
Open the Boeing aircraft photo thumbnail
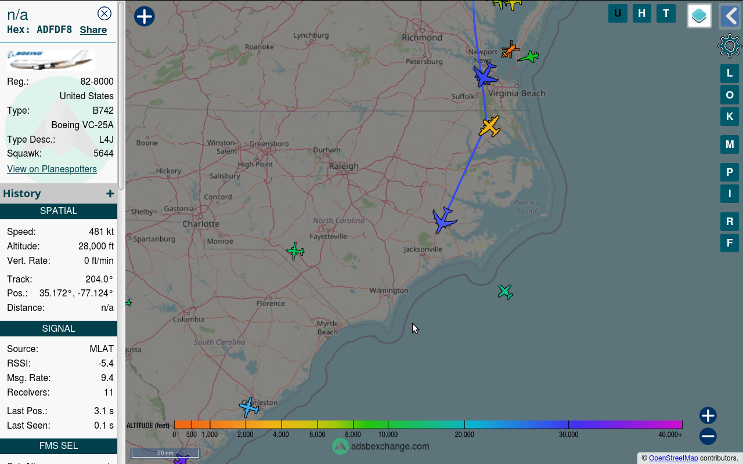point(51,60)
